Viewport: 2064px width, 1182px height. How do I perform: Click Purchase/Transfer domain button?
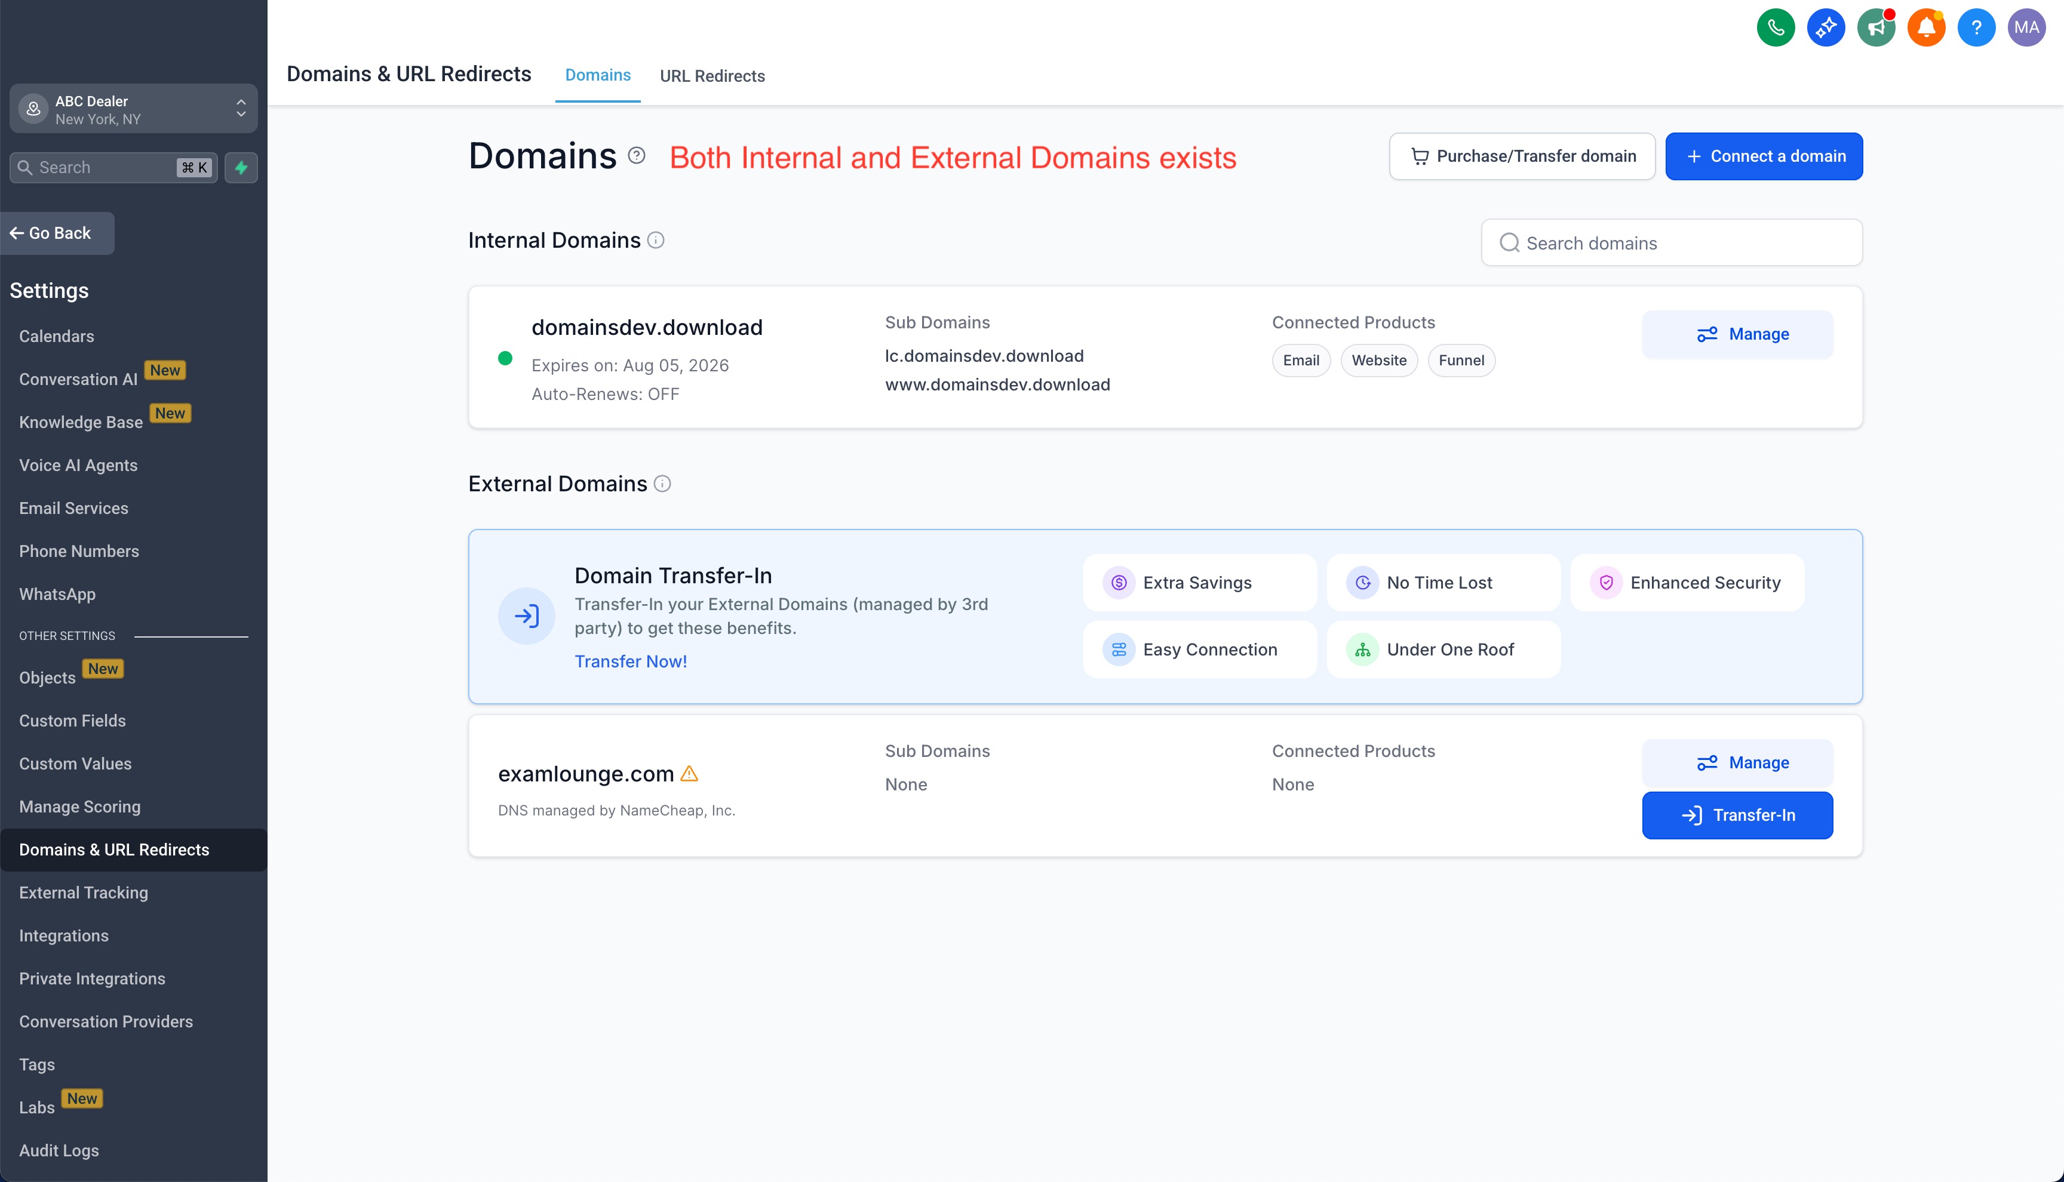[x=1522, y=156]
